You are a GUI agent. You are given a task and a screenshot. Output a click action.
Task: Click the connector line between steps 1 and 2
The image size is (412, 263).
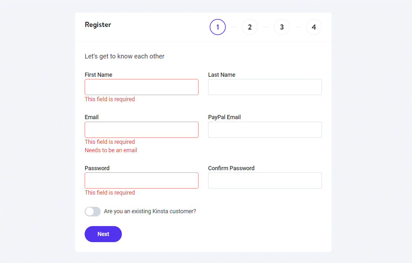click(234, 27)
